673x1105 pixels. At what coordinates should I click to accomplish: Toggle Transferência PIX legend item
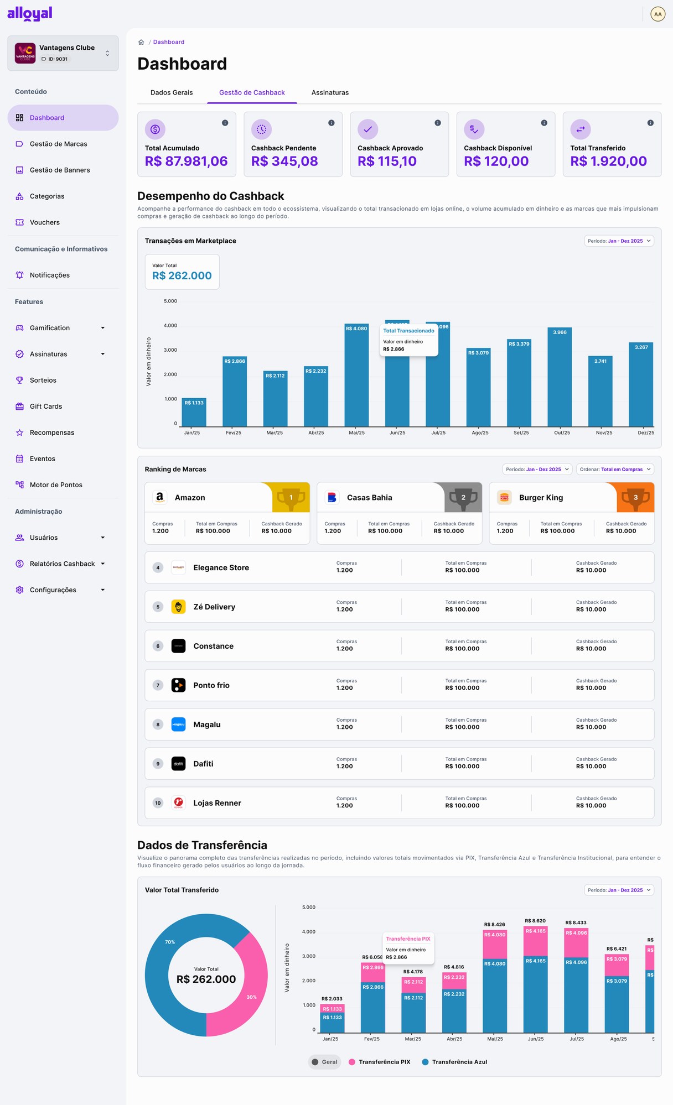380,1062
